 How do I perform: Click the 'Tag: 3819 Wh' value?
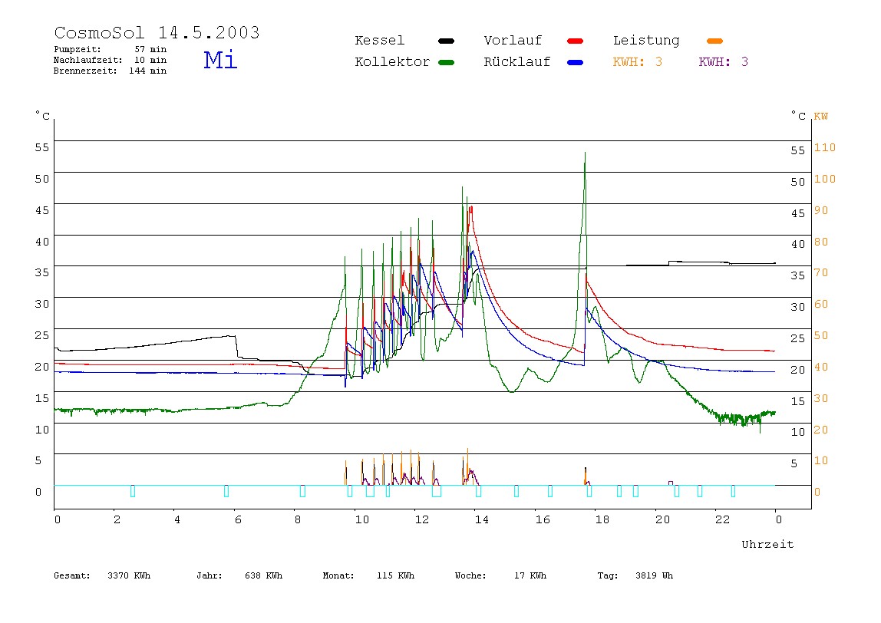[x=635, y=575]
